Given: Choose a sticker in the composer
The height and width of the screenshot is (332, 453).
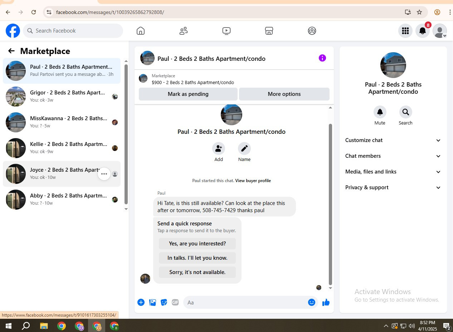Looking at the screenshot, I should point(164,302).
